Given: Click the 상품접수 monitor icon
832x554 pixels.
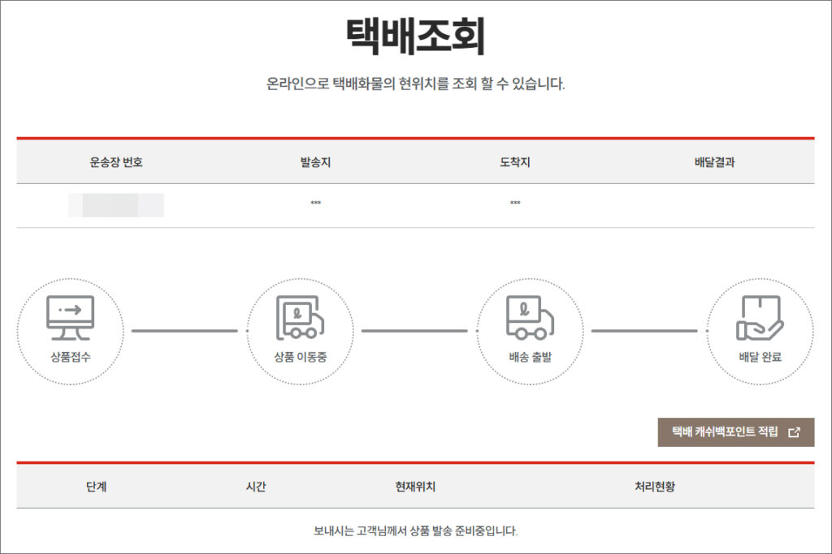Looking at the screenshot, I should 70,317.
